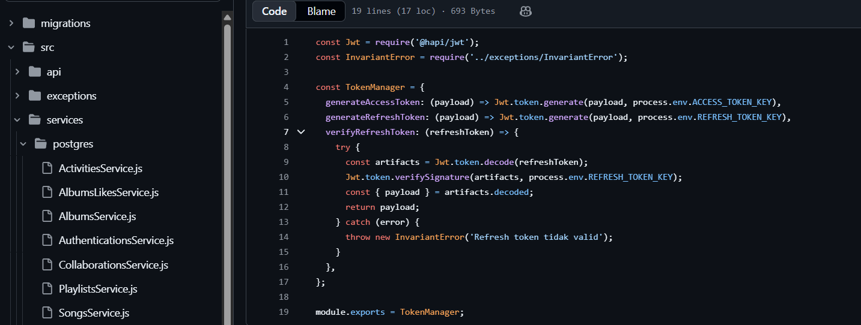
Task: Open SongsService.js in the file tree
Action: pos(94,313)
